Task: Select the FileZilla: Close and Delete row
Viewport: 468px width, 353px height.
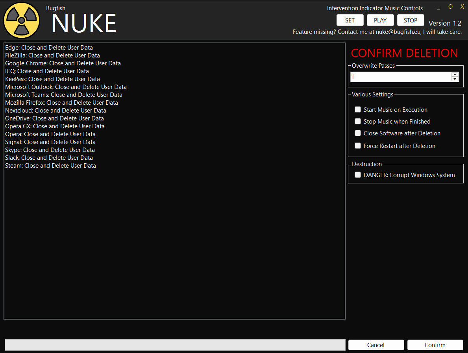Action: pos(175,55)
